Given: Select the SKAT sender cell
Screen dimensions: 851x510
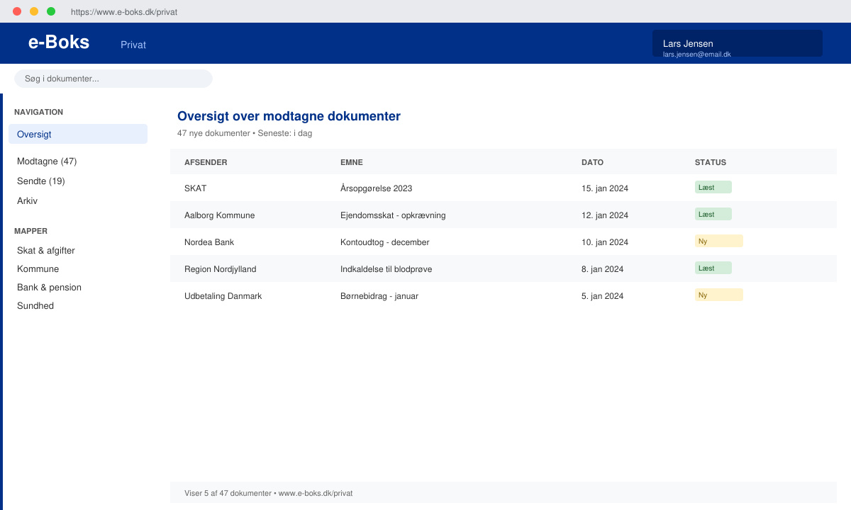Looking at the screenshot, I should tap(196, 188).
